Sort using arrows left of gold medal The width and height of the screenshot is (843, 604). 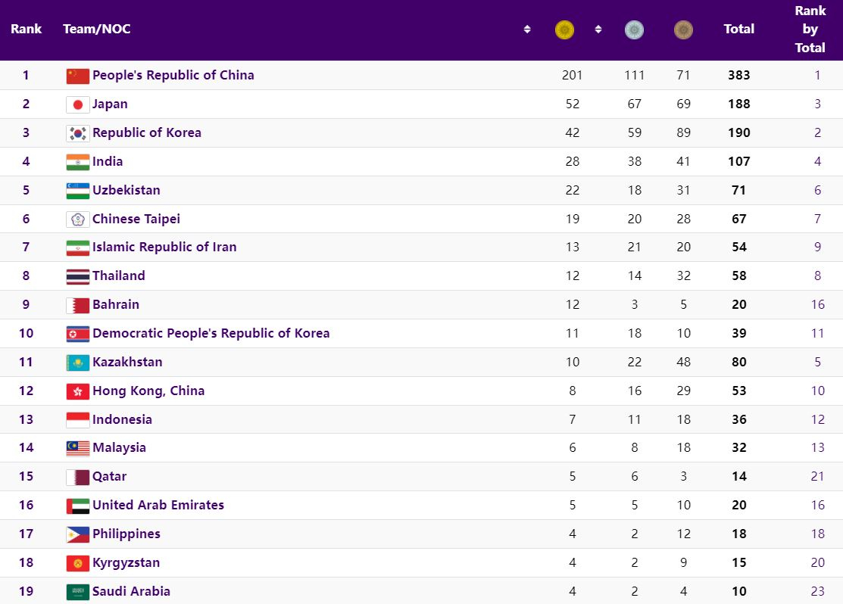(527, 30)
